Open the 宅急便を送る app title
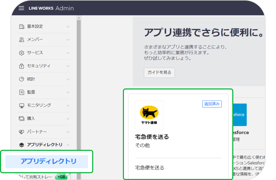 pos(152,137)
